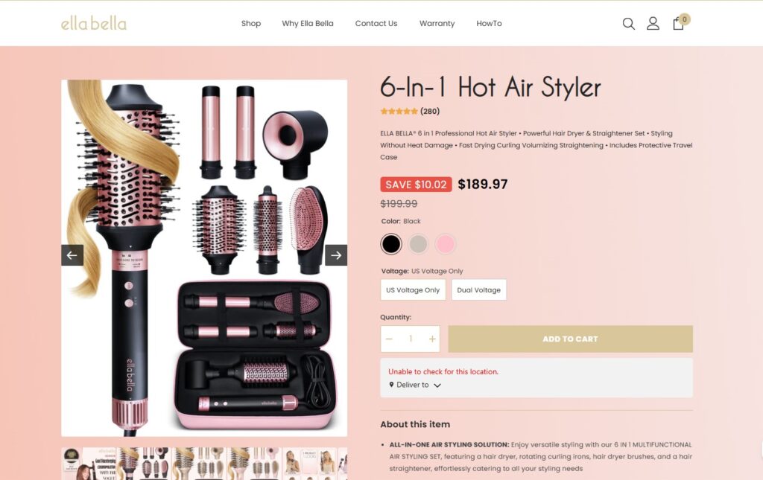763x480 pixels.
Task: Show next product image with right arrow
Action: (336, 255)
